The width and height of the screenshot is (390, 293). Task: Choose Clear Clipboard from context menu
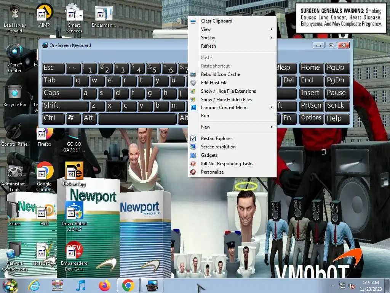(x=233, y=21)
